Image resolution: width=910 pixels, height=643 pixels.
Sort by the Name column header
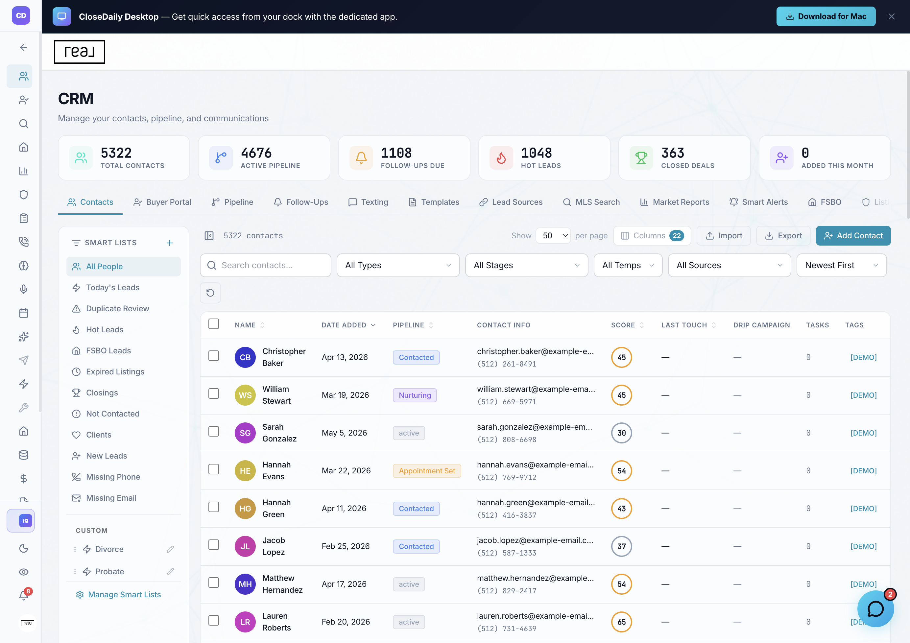click(x=249, y=325)
